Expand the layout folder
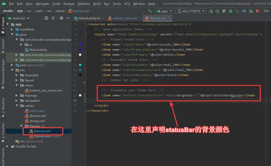Screen dimensions: 271x166 click(17, 80)
